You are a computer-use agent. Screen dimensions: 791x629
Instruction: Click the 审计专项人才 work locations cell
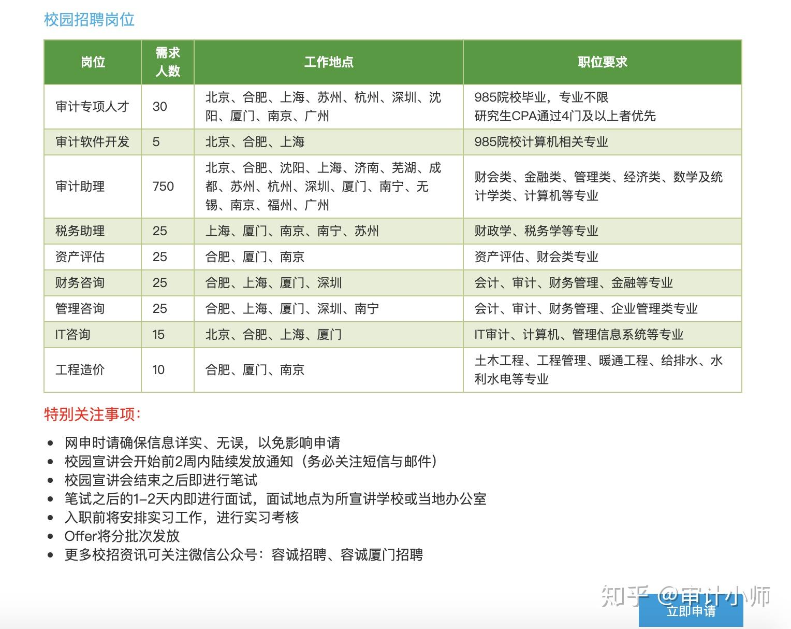point(329,107)
